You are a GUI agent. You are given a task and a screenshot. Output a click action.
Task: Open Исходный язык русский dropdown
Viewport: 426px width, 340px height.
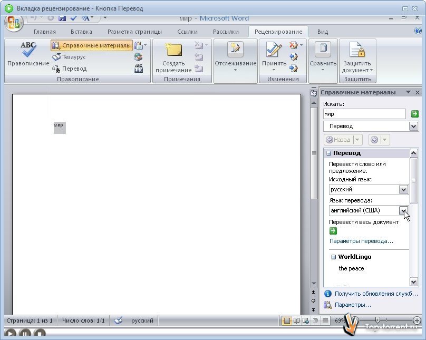pos(403,189)
